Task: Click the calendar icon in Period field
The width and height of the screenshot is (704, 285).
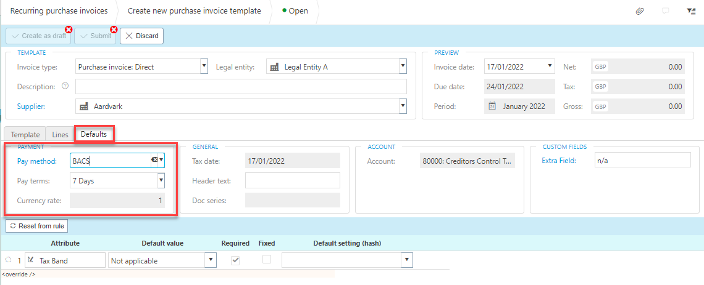Action: tap(492, 106)
